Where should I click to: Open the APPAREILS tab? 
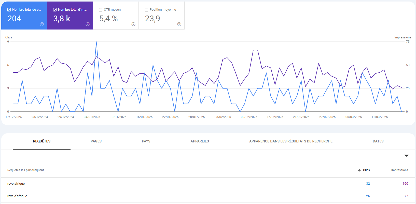(x=200, y=141)
